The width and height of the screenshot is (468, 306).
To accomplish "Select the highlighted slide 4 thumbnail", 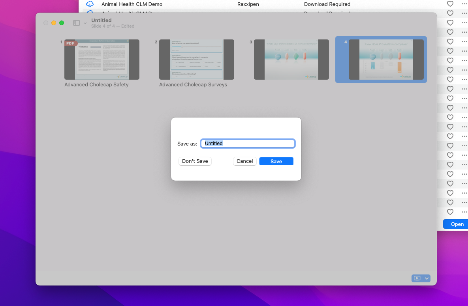I will point(386,60).
